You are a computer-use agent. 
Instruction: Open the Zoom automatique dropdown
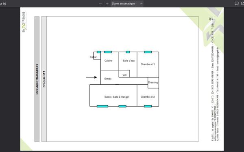[x=127, y=4]
